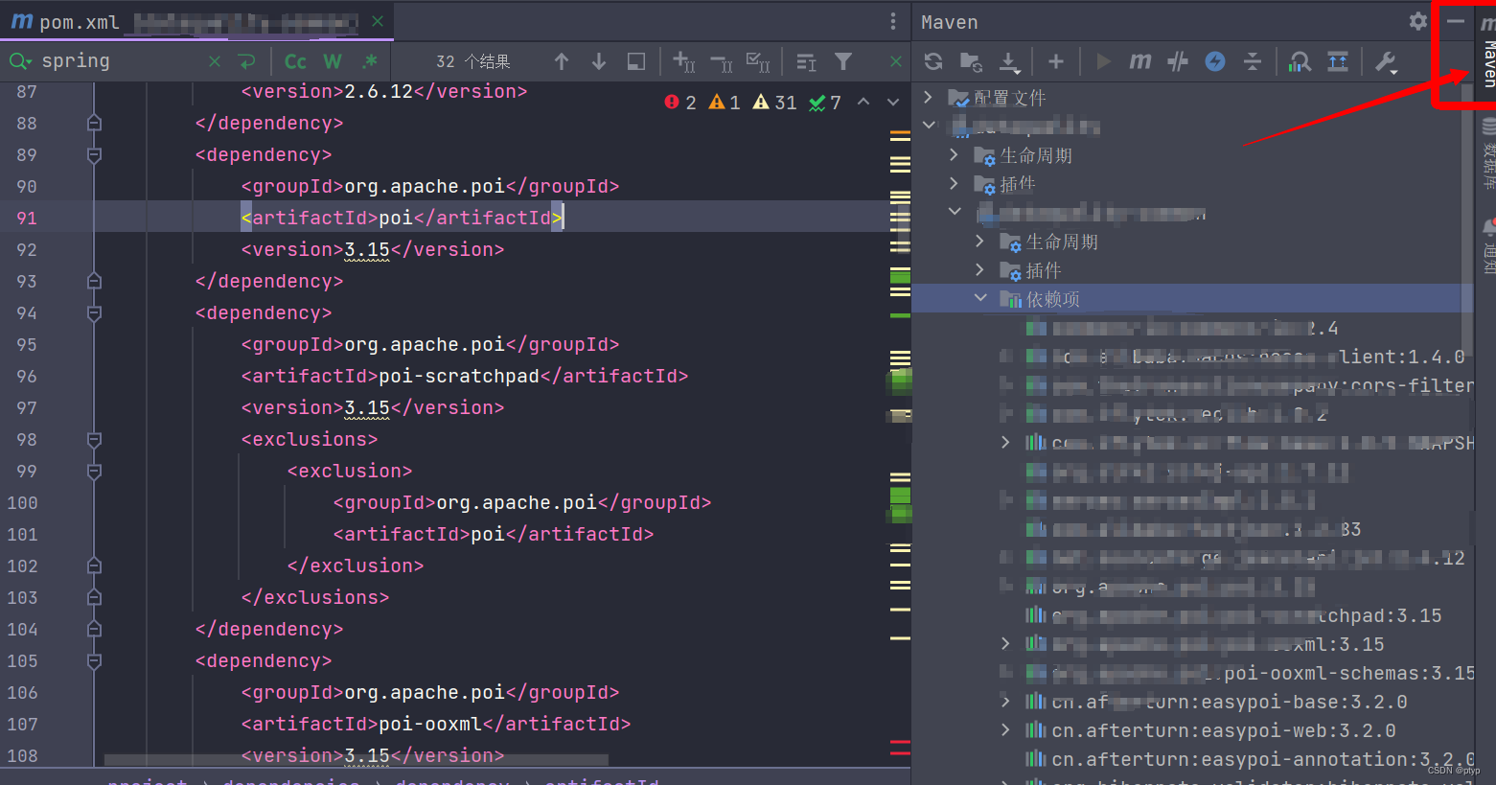Open Execute Maven Goal dialog
This screenshot has width=1496, height=785.
[x=1140, y=61]
